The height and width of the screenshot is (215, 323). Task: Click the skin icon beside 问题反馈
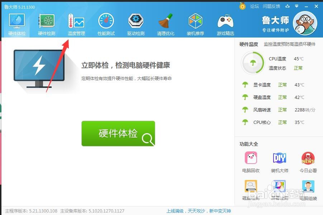pyautogui.click(x=288, y=6)
